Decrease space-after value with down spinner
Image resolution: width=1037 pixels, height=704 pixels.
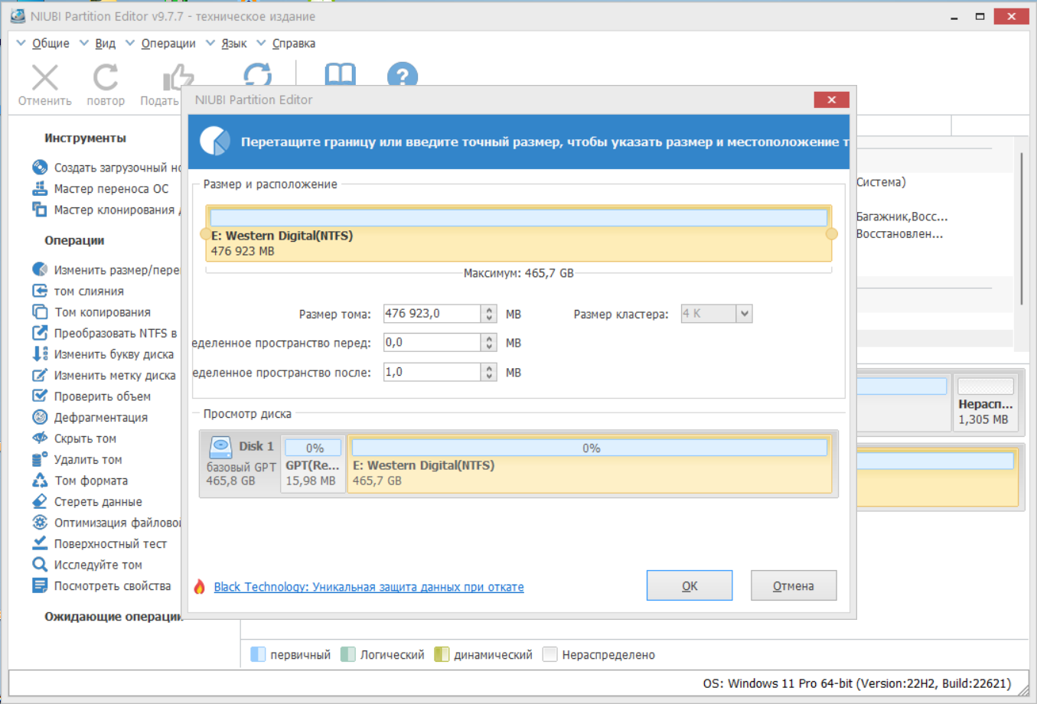pyautogui.click(x=489, y=376)
